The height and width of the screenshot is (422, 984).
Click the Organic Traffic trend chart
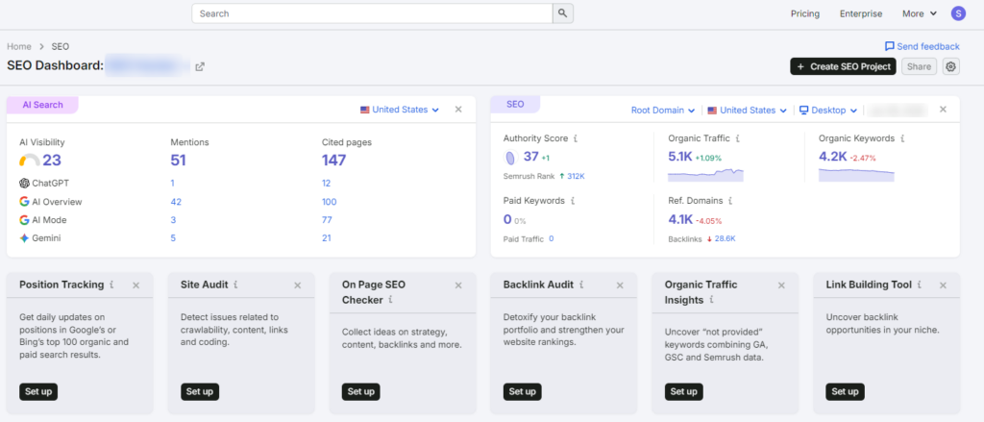[x=705, y=175]
